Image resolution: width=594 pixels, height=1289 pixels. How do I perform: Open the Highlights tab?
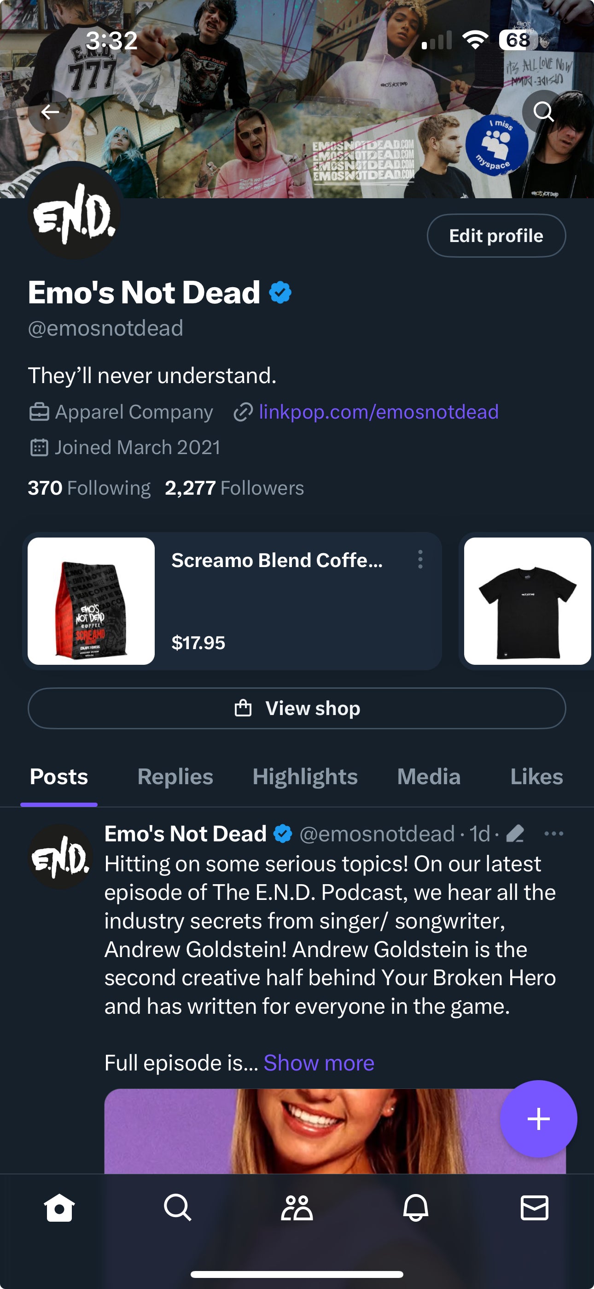click(305, 777)
